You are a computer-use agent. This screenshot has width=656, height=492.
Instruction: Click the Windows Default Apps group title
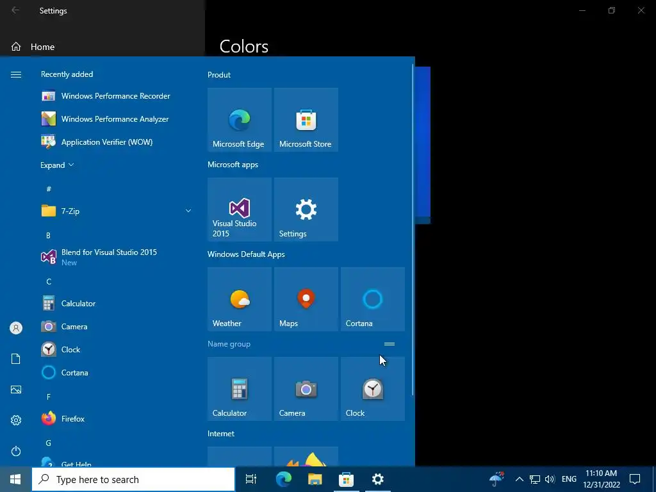coord(246,254)
